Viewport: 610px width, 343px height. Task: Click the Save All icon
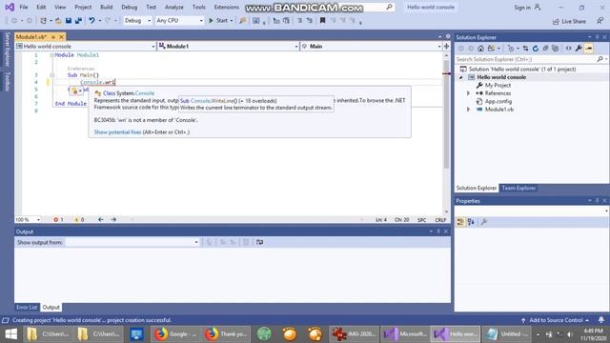tap(78, 21)
